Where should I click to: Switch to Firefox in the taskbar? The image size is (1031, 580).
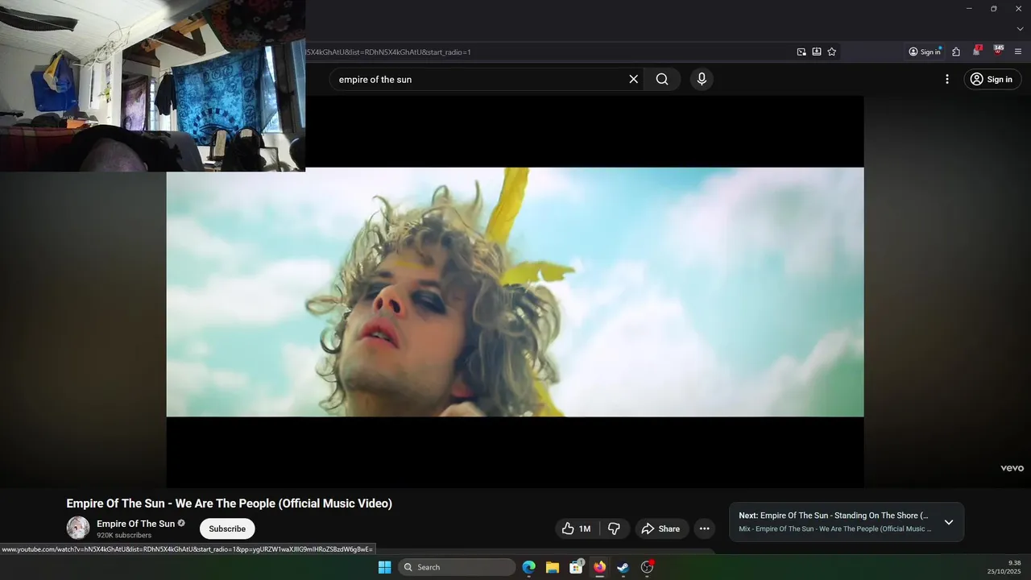click(x=599, y=567)
